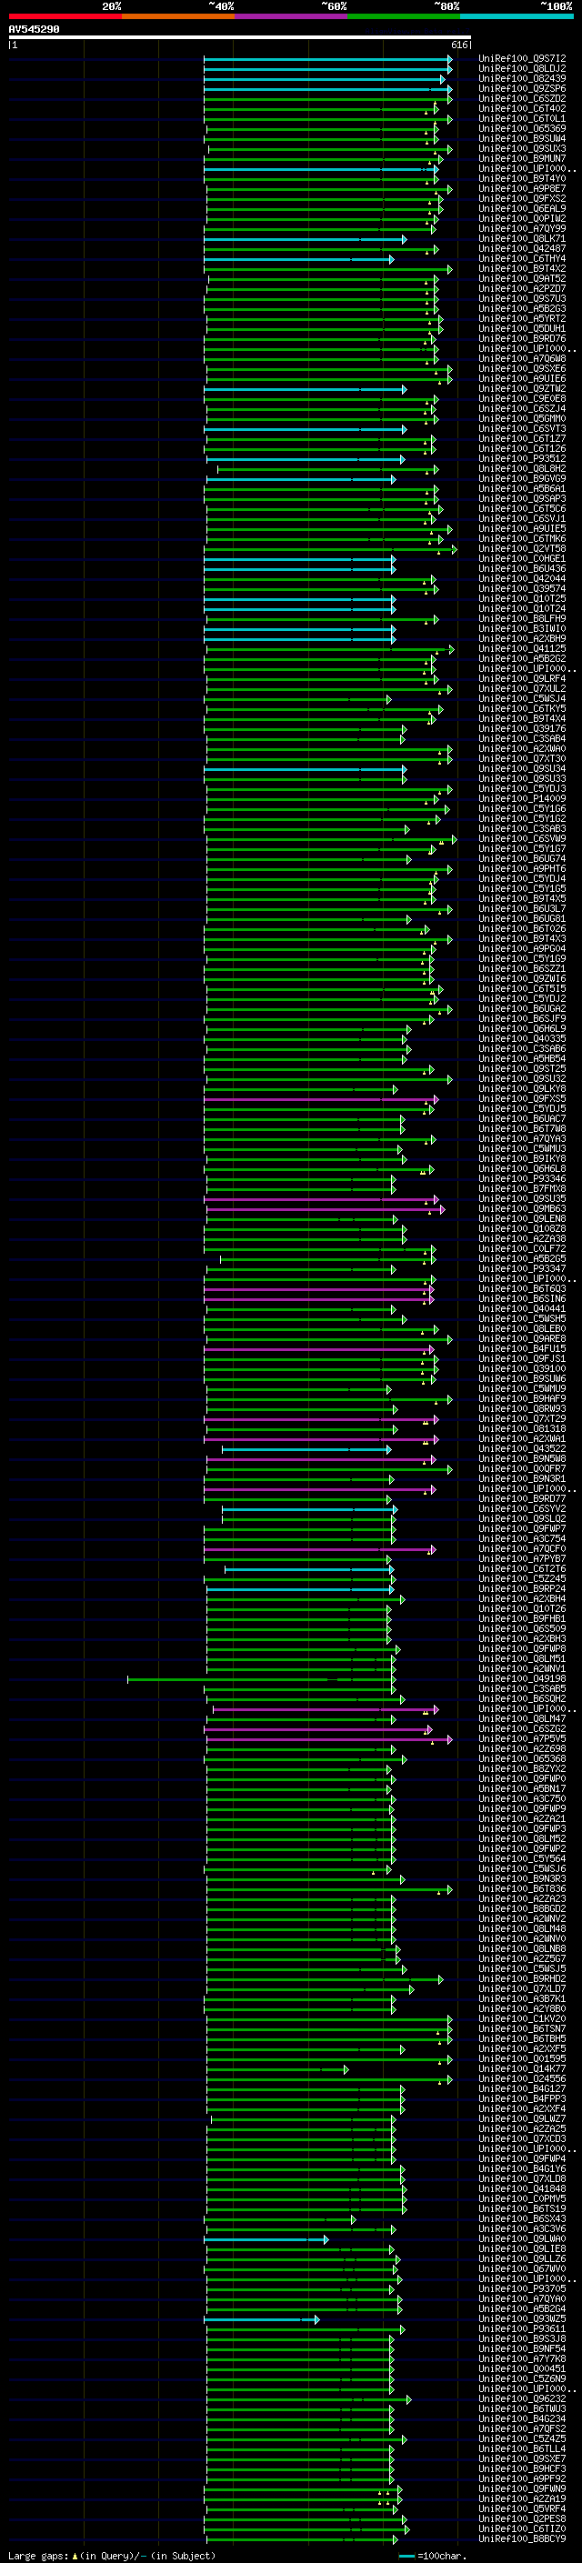Click label UniRef100_Q0QFR7
582x2563 pixels.
pyautogui.click(x=522, y=1468)
